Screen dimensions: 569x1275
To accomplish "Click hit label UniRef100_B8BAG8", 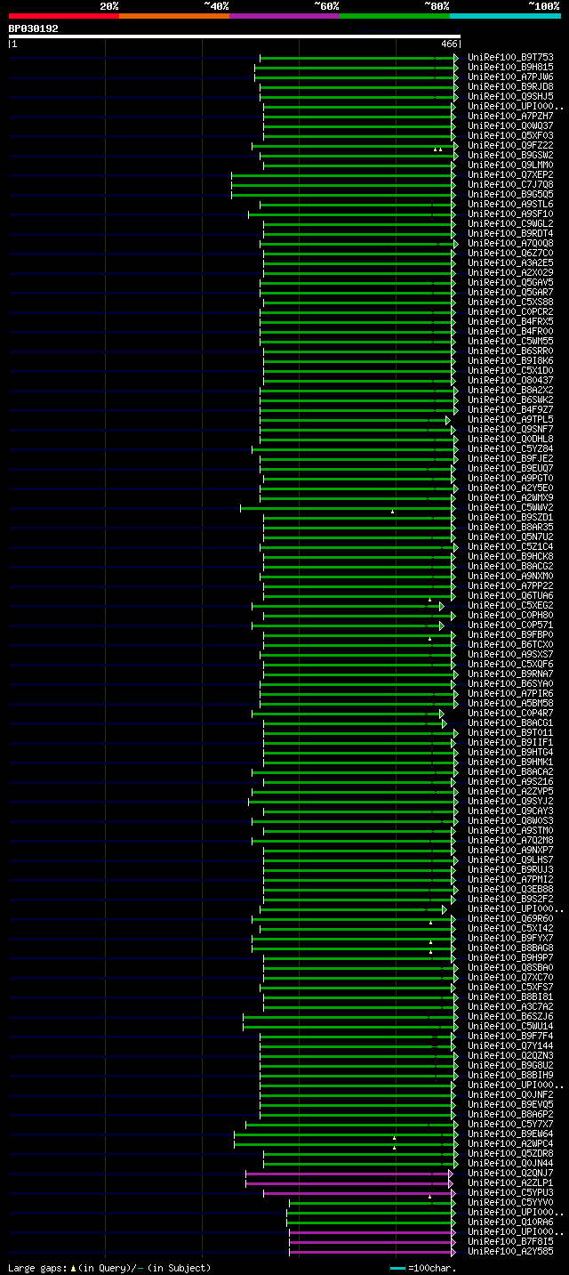I will click(510, 948).
